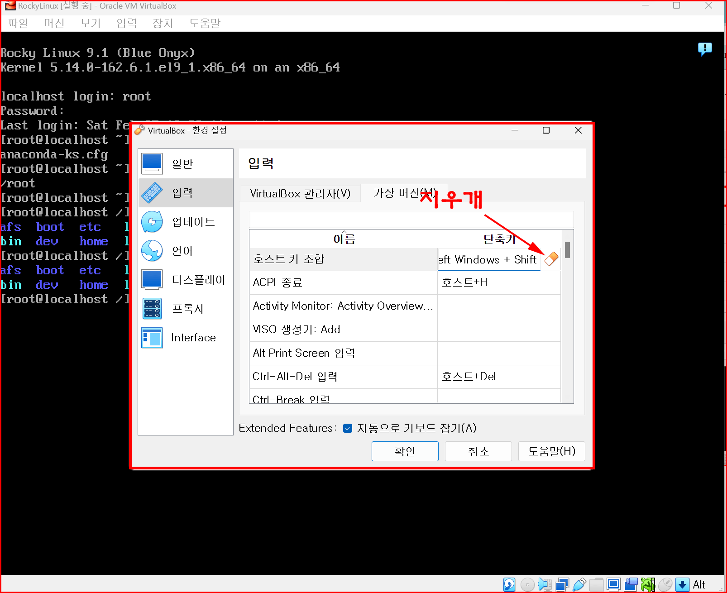Open the notification center speech bubble
This screenshot has width=727, height=593.
coord(705,48)
